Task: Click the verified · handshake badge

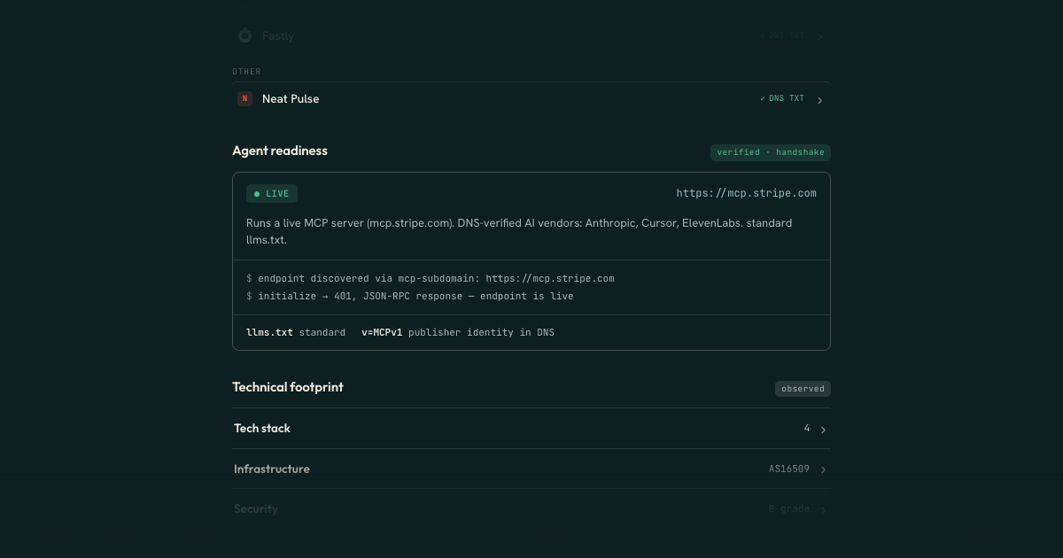Action: click(x=771, y=152)
